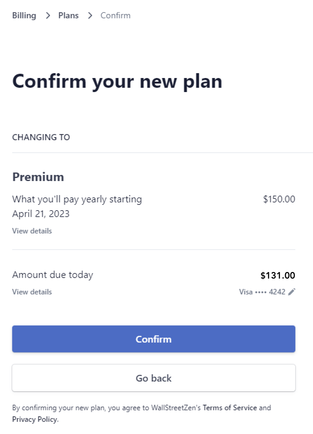The height and width of the screenshot is (434, 313).
Task: Click the Go back button
Action: click(x=154, y=378)
